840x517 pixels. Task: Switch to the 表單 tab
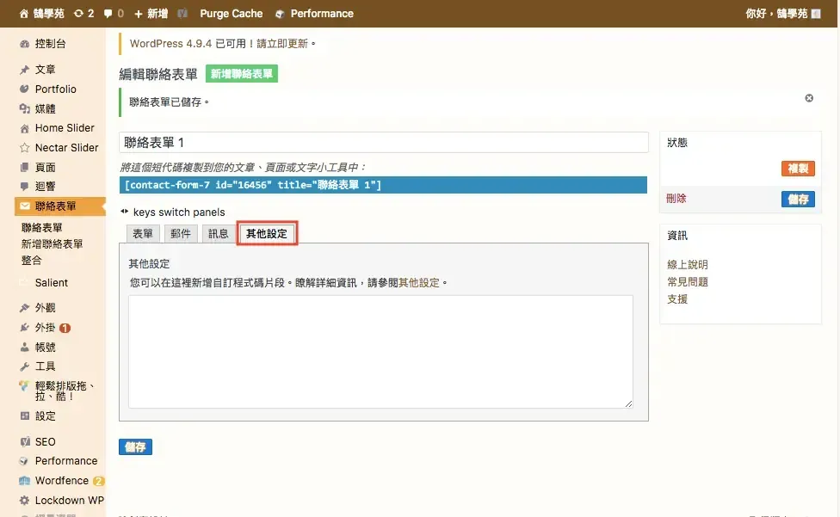143,234
